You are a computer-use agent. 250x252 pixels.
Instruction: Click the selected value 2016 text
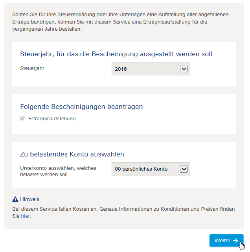(121, 69)
